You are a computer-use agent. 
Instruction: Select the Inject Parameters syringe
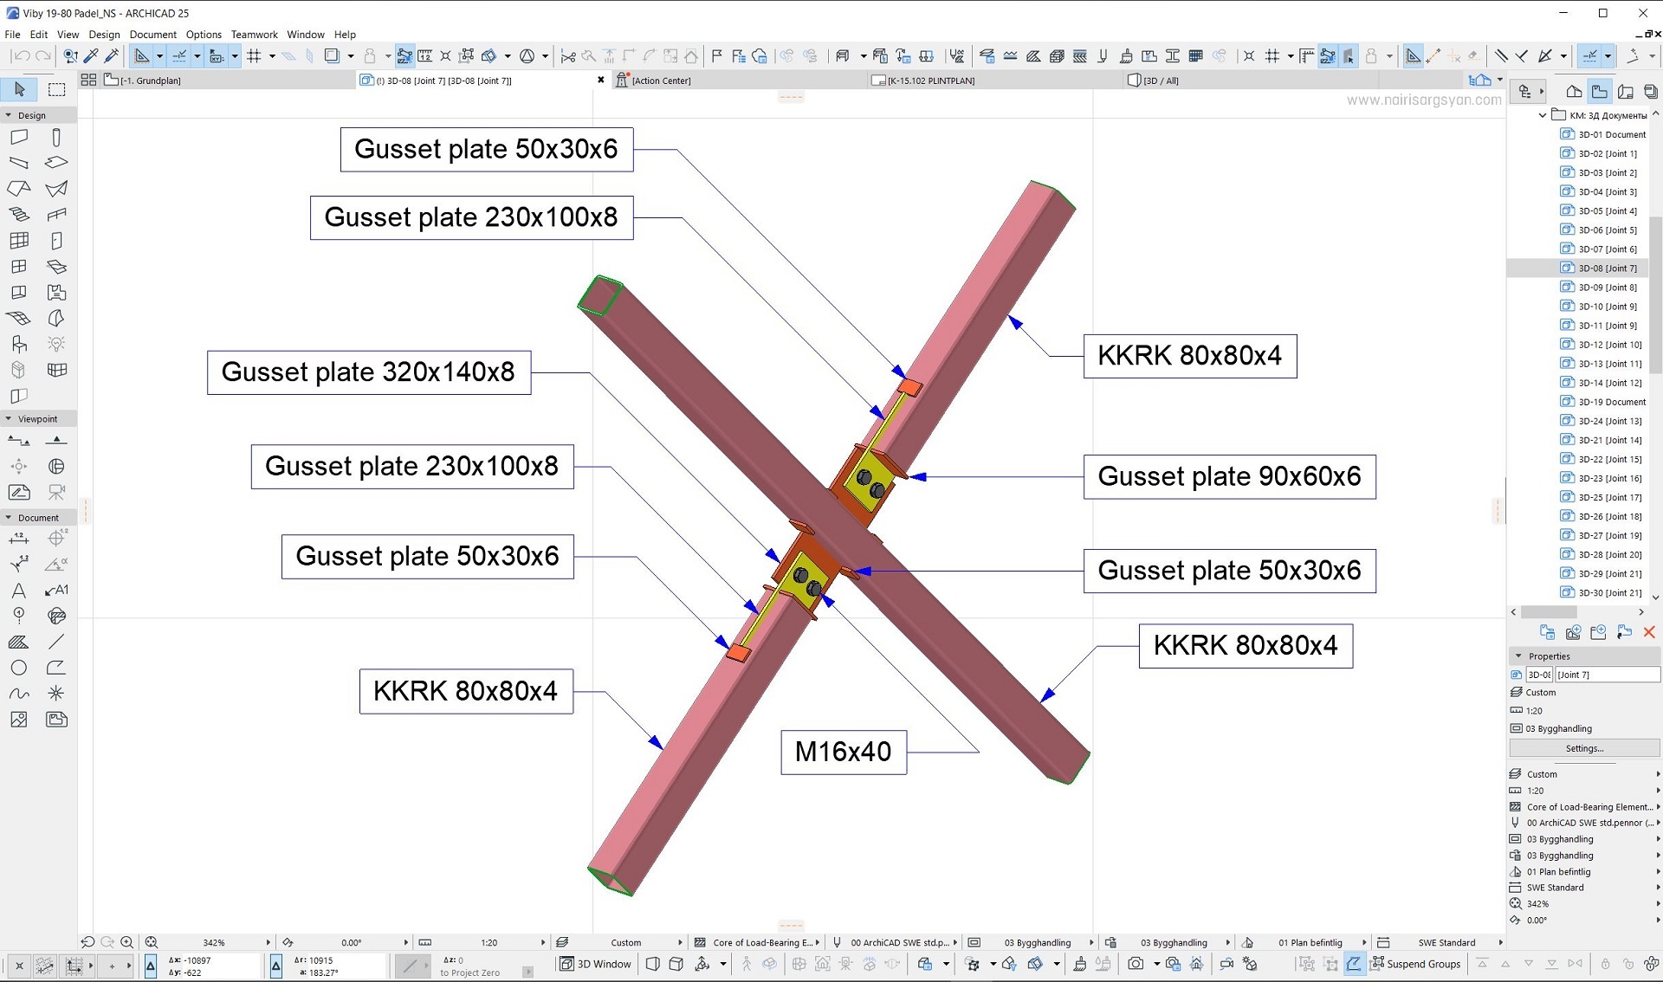[x=112, y=56]
